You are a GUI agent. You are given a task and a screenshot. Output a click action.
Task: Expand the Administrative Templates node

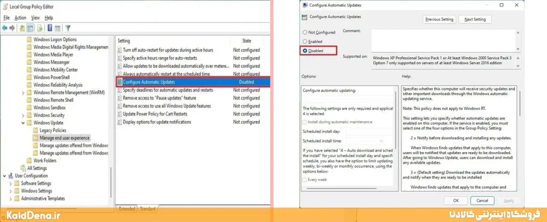point(11,199)
